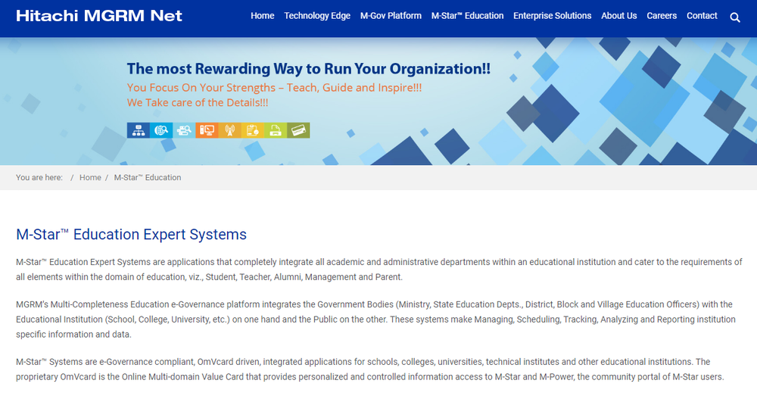Open the M-Gov Platform menu
The height and width of the screenshot is (396, 757).
[391, 16]
